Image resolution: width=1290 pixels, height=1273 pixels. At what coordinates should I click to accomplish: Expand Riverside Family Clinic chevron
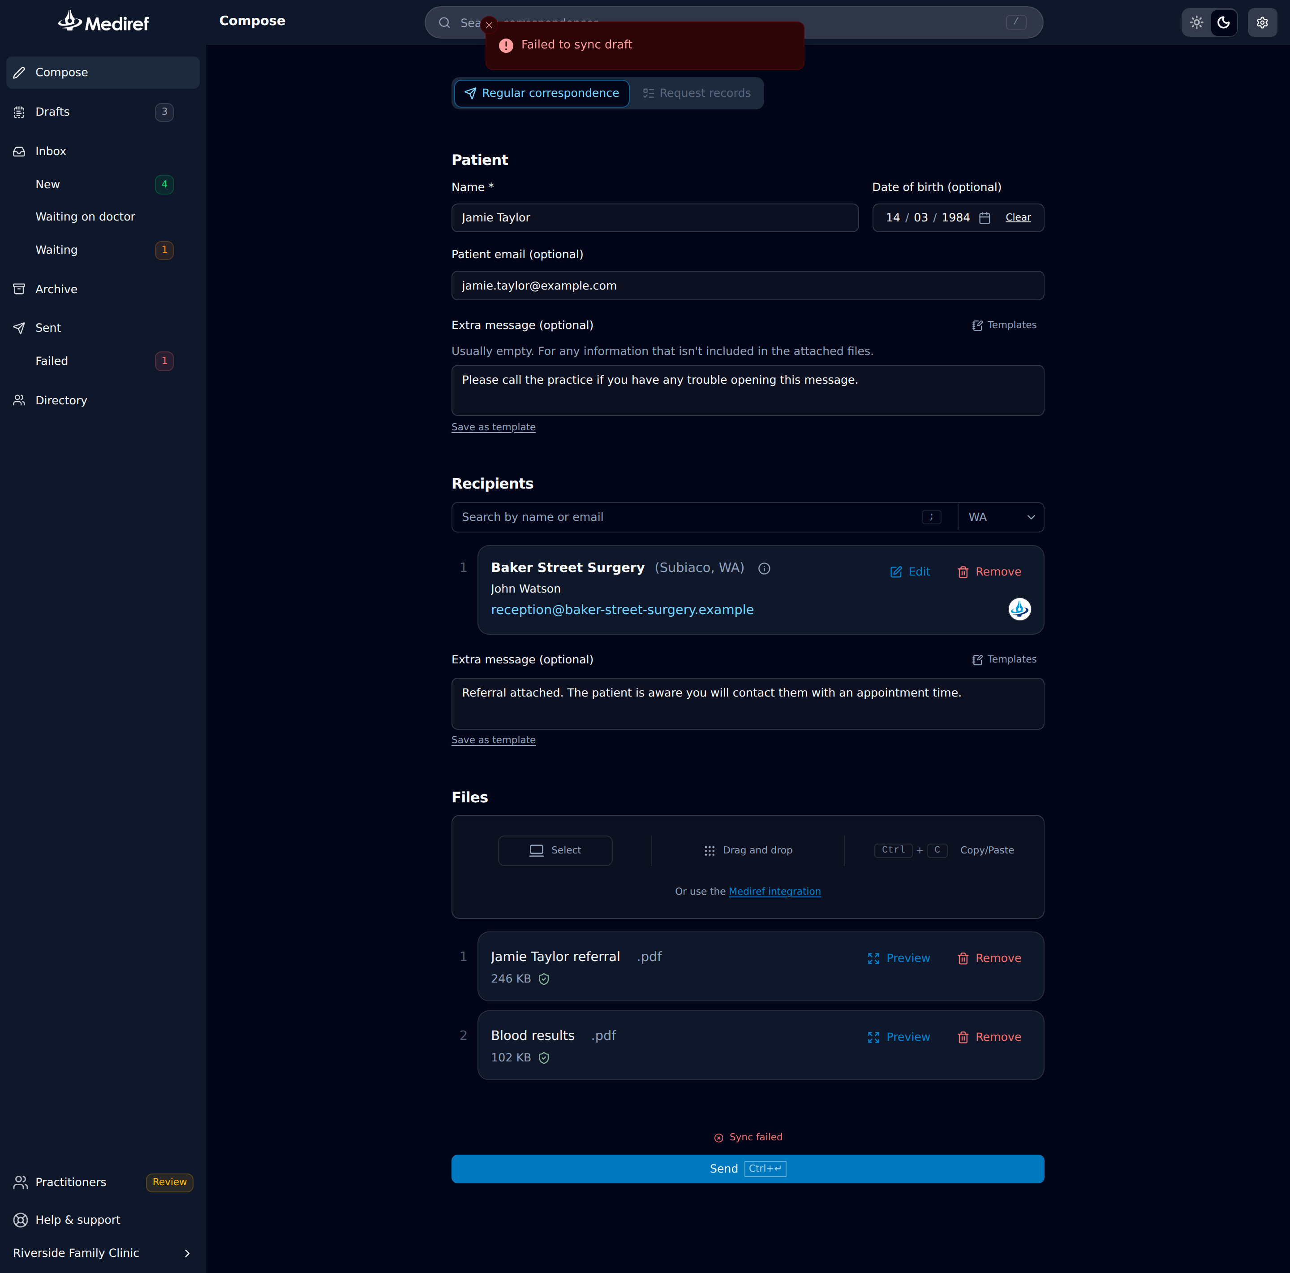(187, 1254)
